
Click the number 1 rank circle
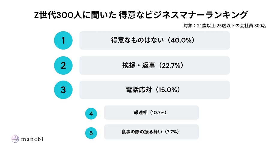point(63,40)
